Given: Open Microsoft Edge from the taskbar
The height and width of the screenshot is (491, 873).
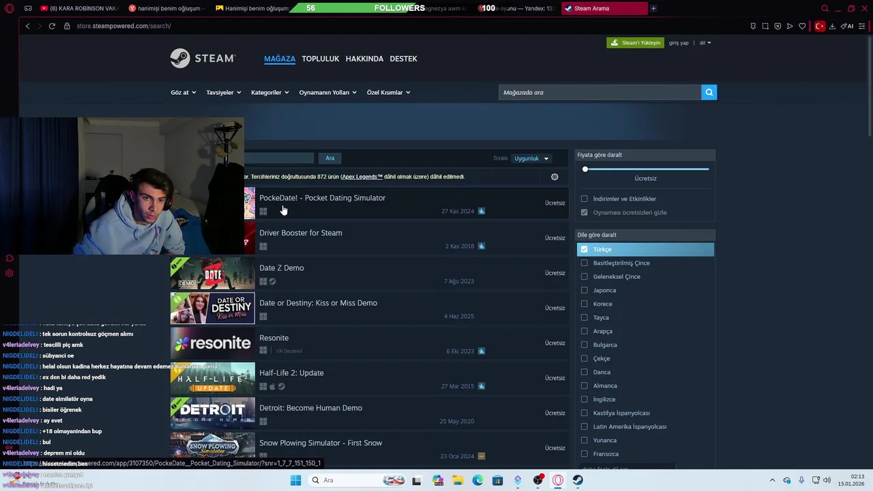Looking at the screenshot, I should click(x=478, y=480).
